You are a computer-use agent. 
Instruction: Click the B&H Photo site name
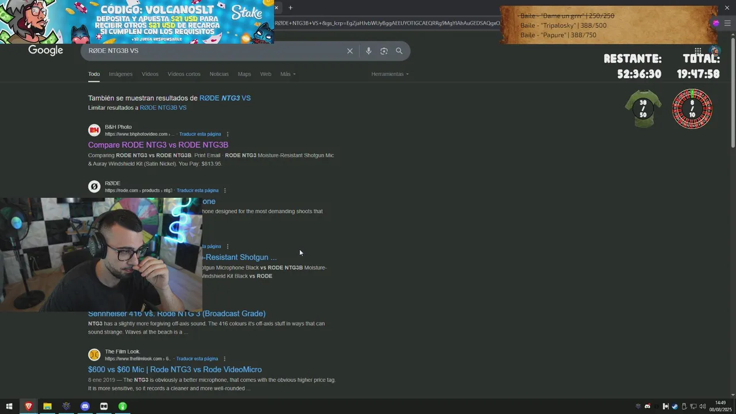[118, 127]
